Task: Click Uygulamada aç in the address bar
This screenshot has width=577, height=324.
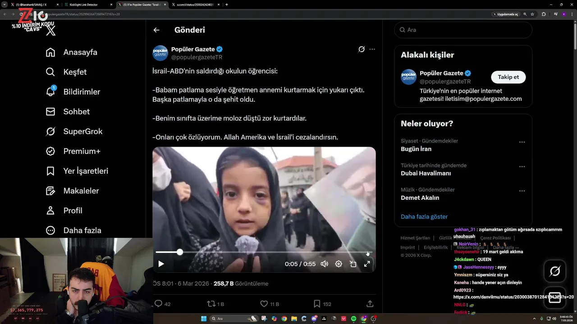Action: click(x=505, y=14)
